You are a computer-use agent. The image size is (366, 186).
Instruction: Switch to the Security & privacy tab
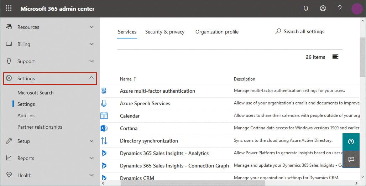tap(164, 32)
